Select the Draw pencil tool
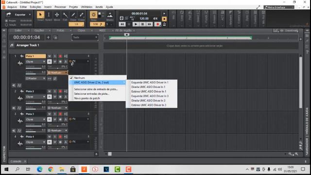This screenshot has height=175, width=311. click(73, 15)
